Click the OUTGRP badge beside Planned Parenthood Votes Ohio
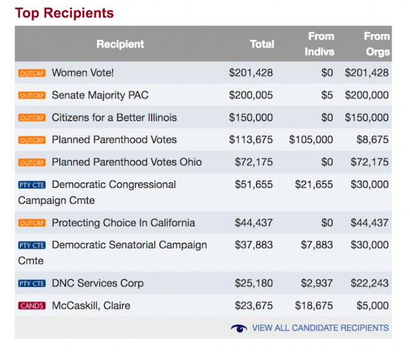This screenshot has height=358, width=410. [31, 163]
